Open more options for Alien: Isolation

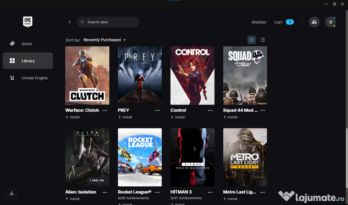coord(105,192)
